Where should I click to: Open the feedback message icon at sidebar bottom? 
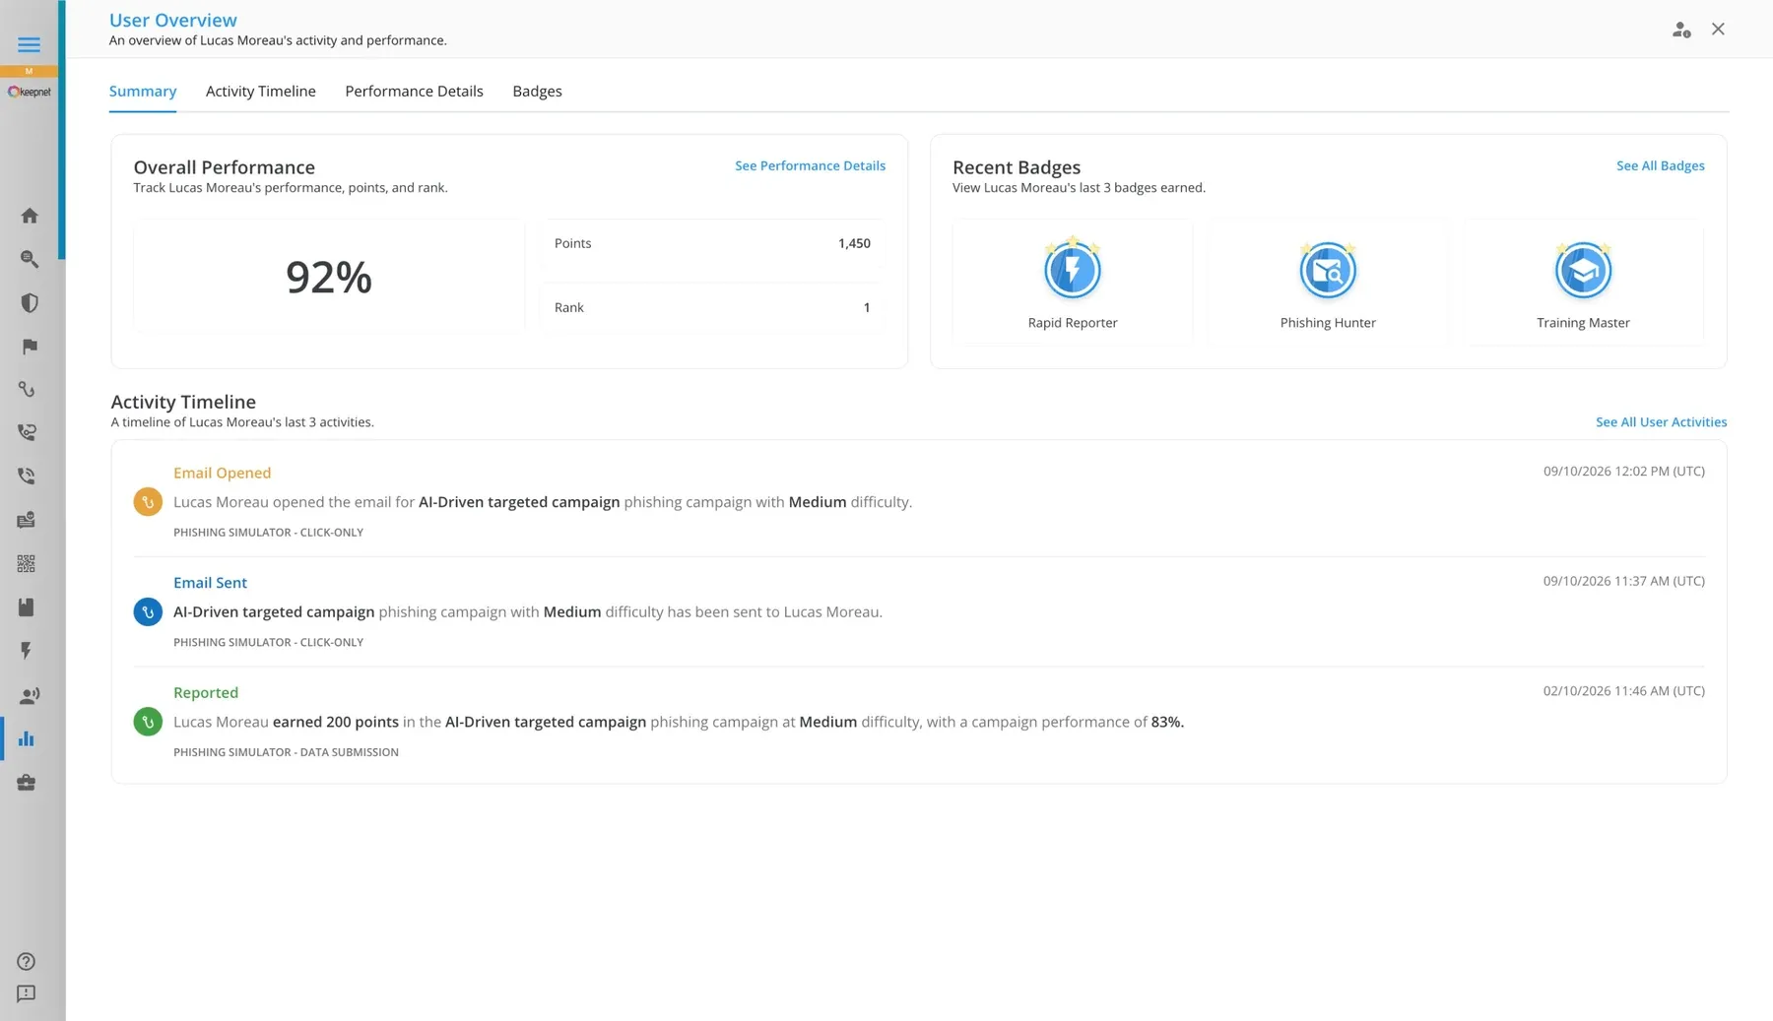(27, 994)
